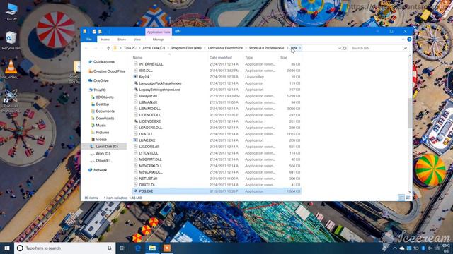The image size is (453, 254).
Task: Select Creative Cloud Files in the navigation pane
Action: 109,71
